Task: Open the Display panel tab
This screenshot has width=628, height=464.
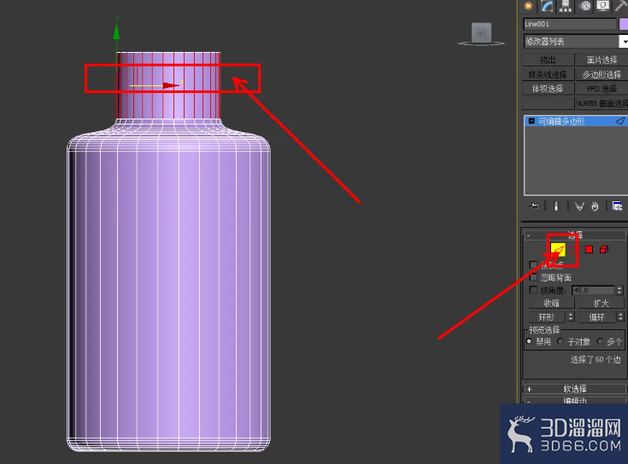Action: coord(602,6)
